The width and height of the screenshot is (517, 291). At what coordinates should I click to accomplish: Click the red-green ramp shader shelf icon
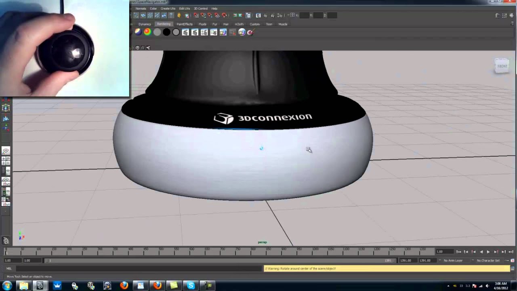[147, 32]
